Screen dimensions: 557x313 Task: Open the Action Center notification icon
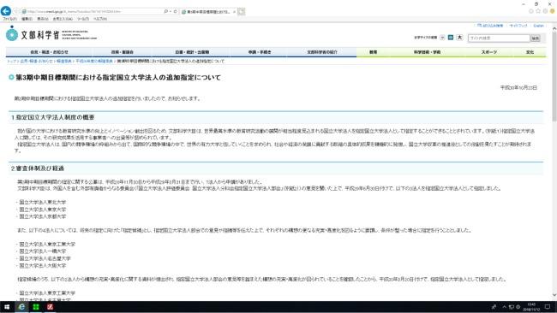(548, 307)
